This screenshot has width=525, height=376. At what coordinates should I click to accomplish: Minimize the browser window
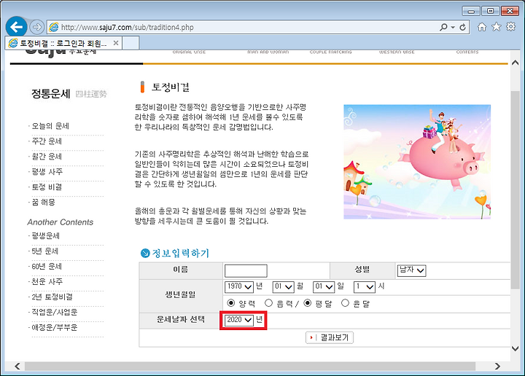471,11
